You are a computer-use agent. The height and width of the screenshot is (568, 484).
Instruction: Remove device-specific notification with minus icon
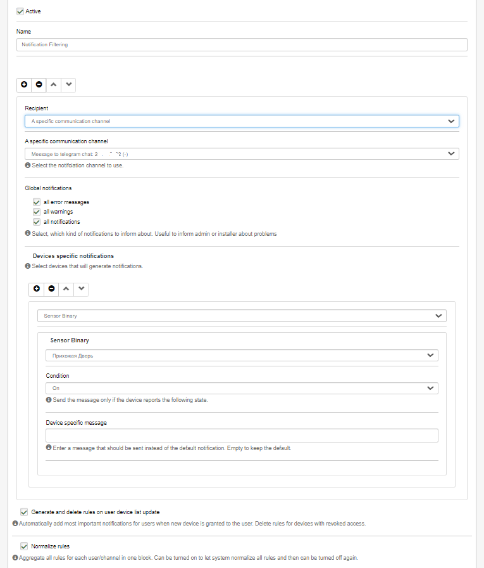click(x=51, y=289)
